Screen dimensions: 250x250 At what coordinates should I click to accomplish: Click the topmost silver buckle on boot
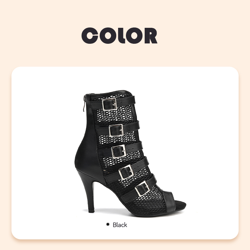pos(109,104)
